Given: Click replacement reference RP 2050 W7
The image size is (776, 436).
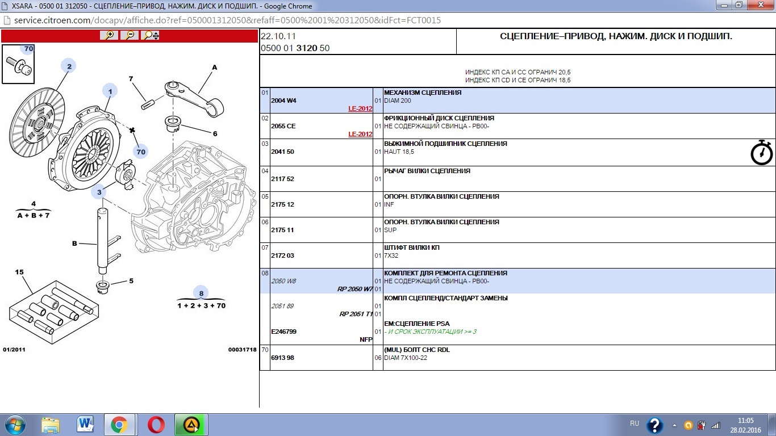Looking at the screenshot, I should 355,289.
